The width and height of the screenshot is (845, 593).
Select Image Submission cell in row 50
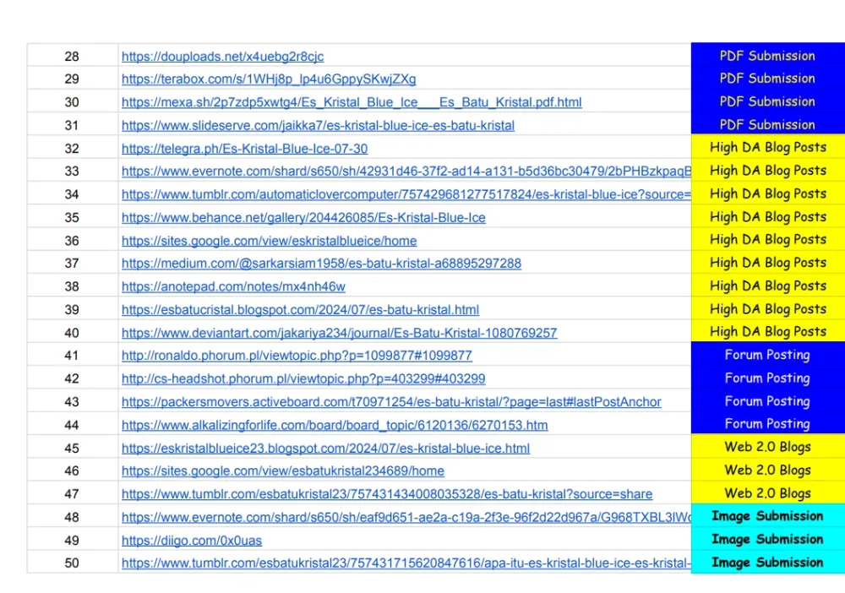pos(768,562)
